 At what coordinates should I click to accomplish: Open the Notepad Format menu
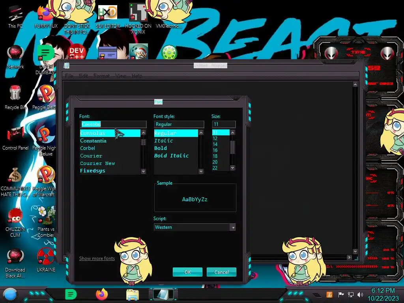coord(101,76)
